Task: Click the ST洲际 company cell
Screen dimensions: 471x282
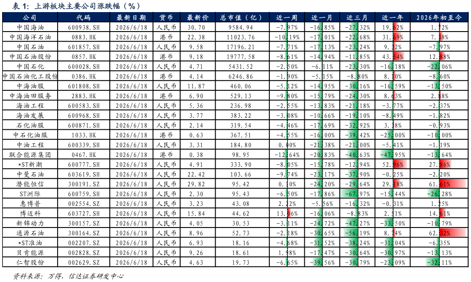Action: 30,194
